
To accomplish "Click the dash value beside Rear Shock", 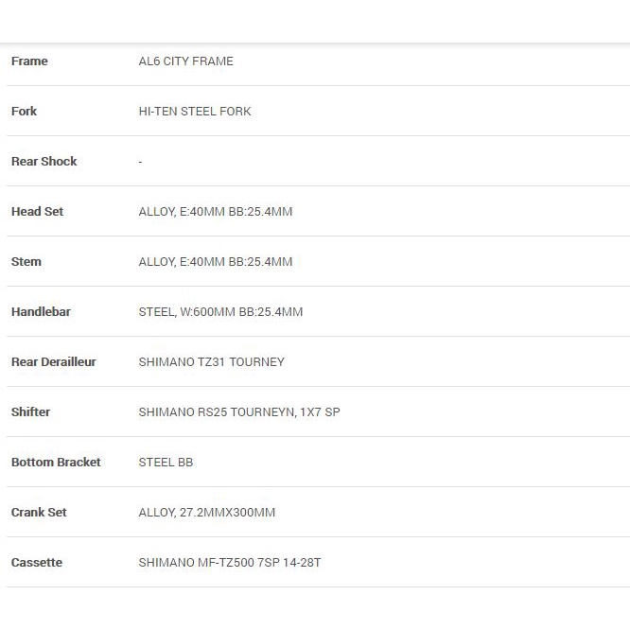I will (x=140, y=162).
